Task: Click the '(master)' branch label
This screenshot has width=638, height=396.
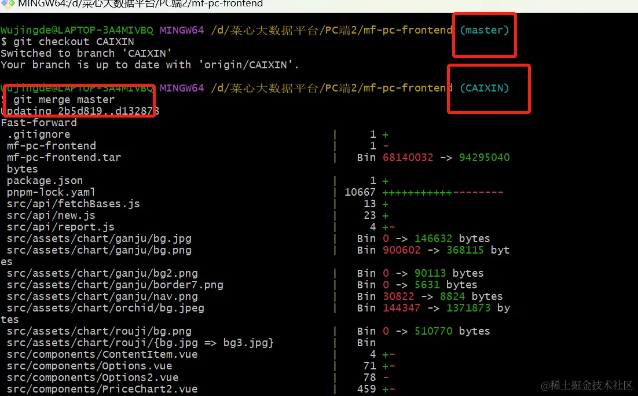Action: click(x=484, y=30)
